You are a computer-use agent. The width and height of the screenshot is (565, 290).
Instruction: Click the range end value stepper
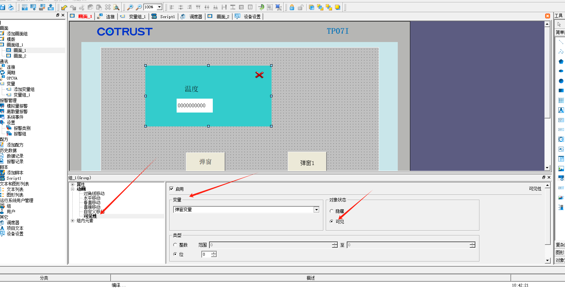(x=472, y=245)
